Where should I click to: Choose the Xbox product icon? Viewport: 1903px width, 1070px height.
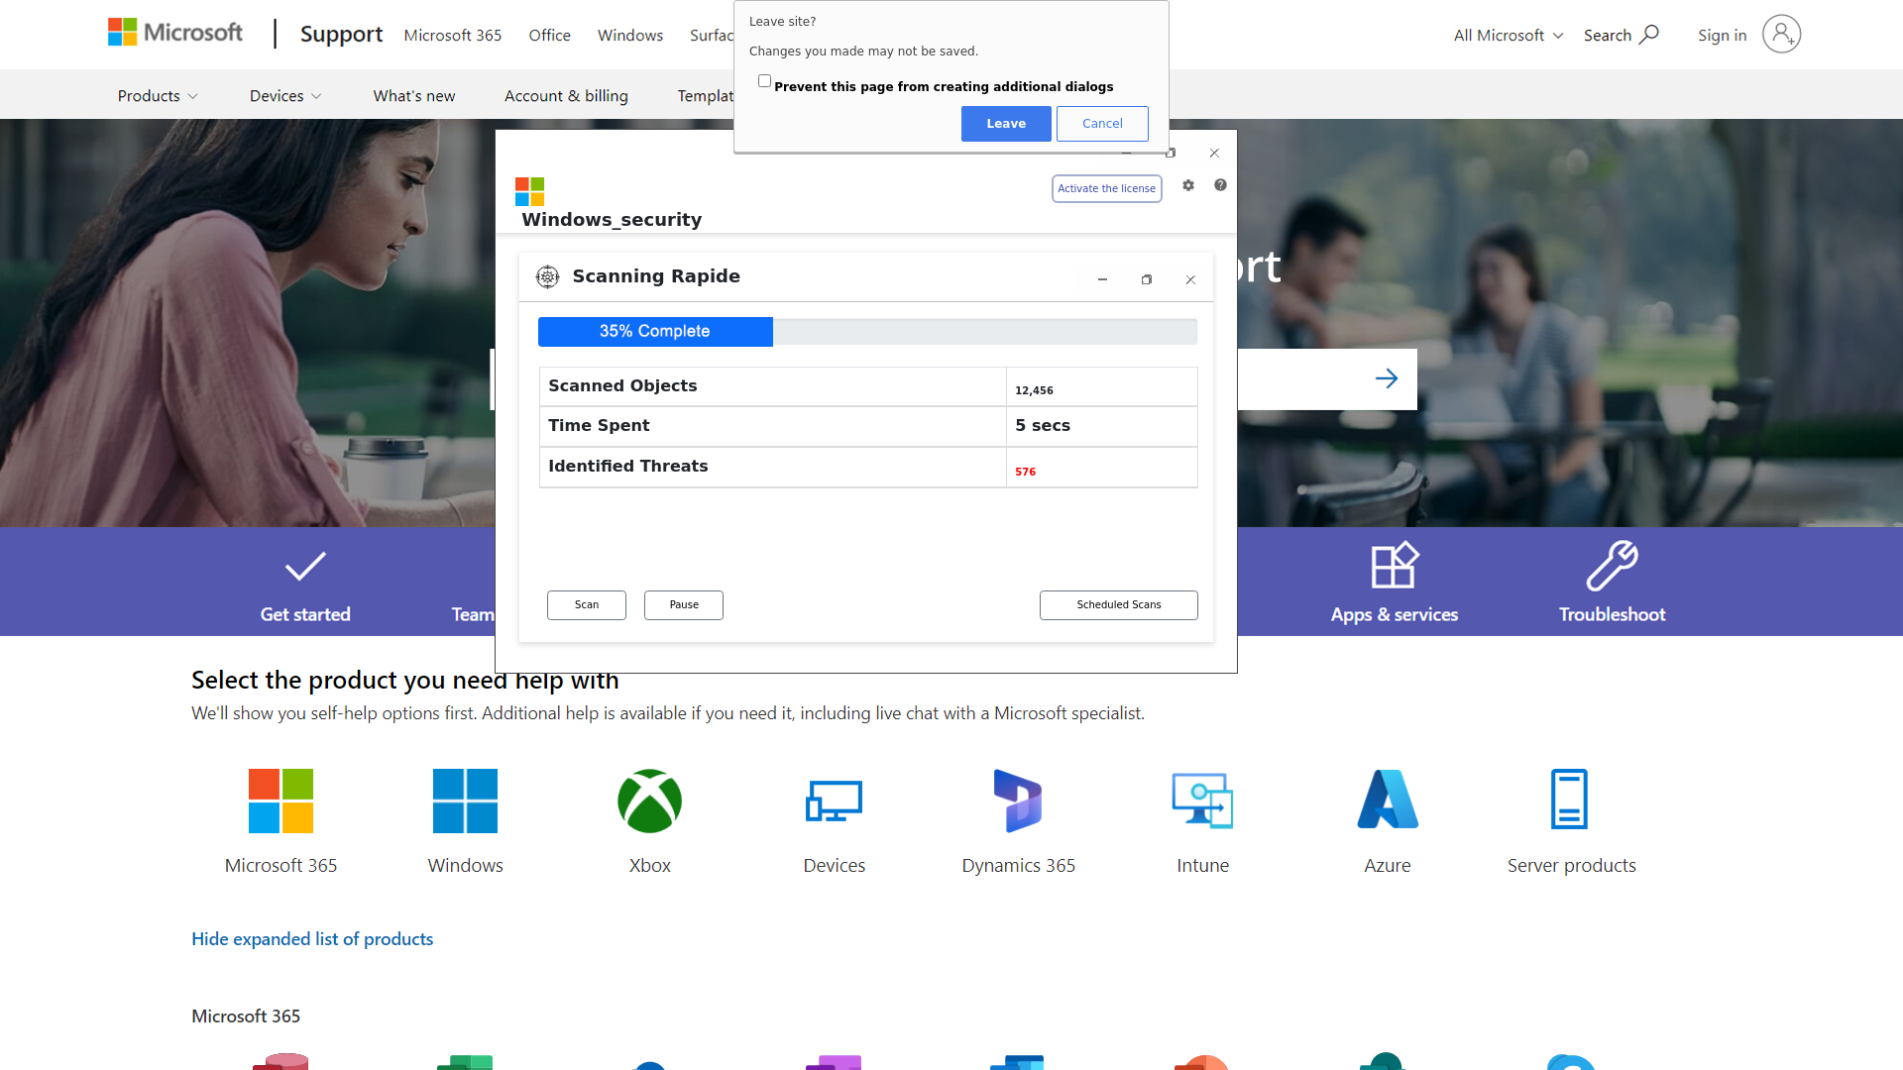(x=649, y=801)
